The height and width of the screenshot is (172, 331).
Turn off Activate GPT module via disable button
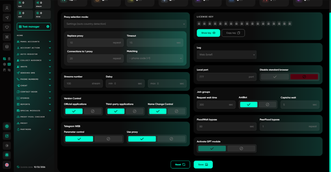[241, 148]
